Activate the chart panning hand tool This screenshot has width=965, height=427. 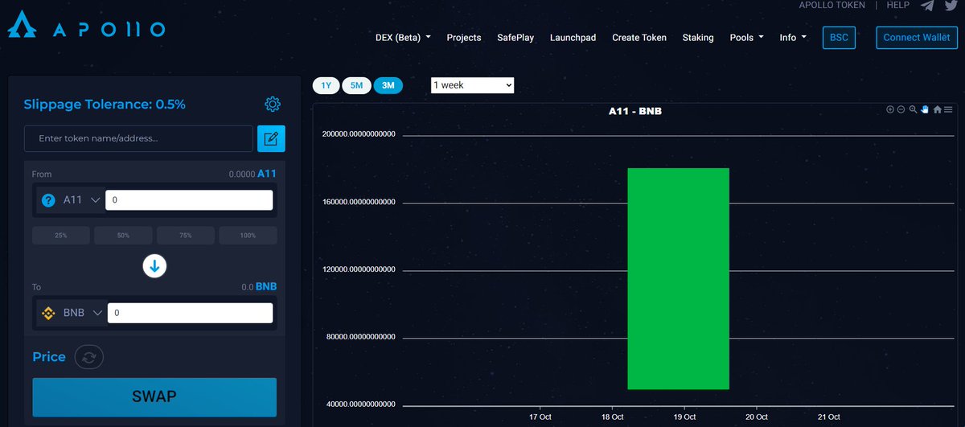coord(925,109)
